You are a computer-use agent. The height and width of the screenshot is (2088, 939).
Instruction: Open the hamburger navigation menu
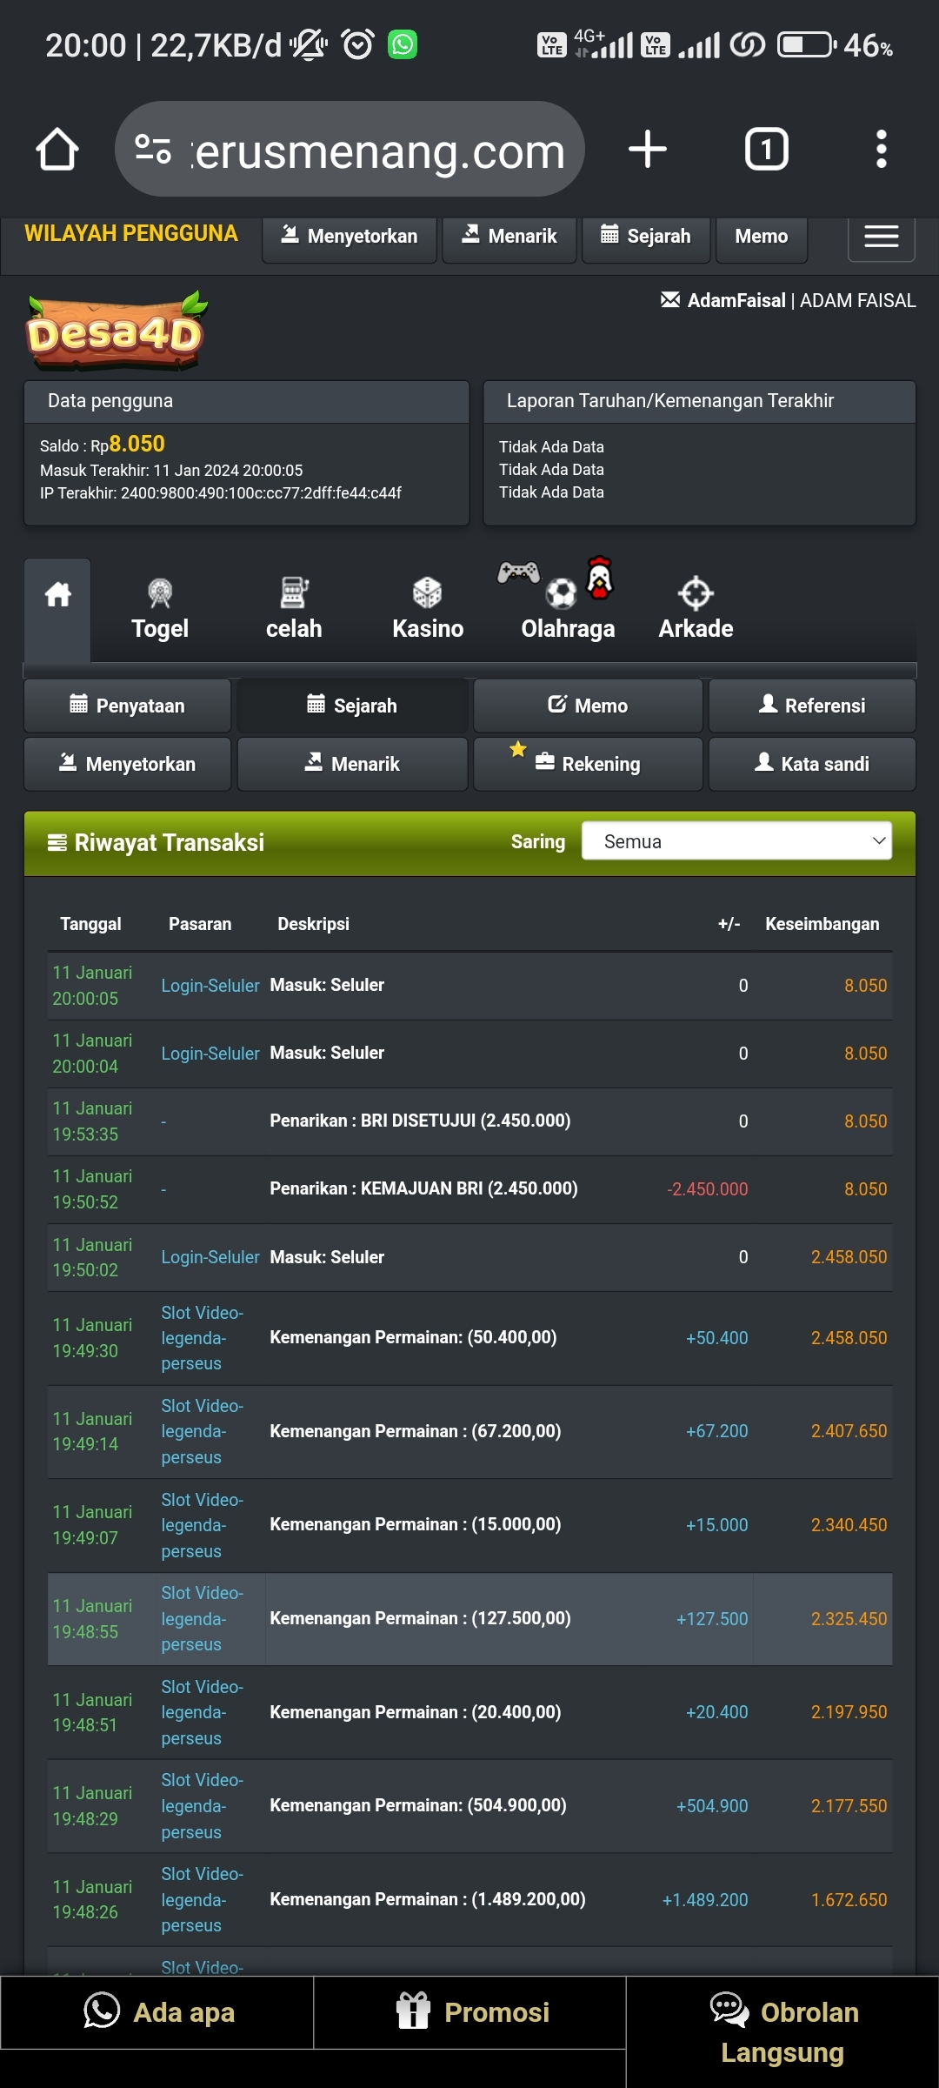tap(881, 237)
